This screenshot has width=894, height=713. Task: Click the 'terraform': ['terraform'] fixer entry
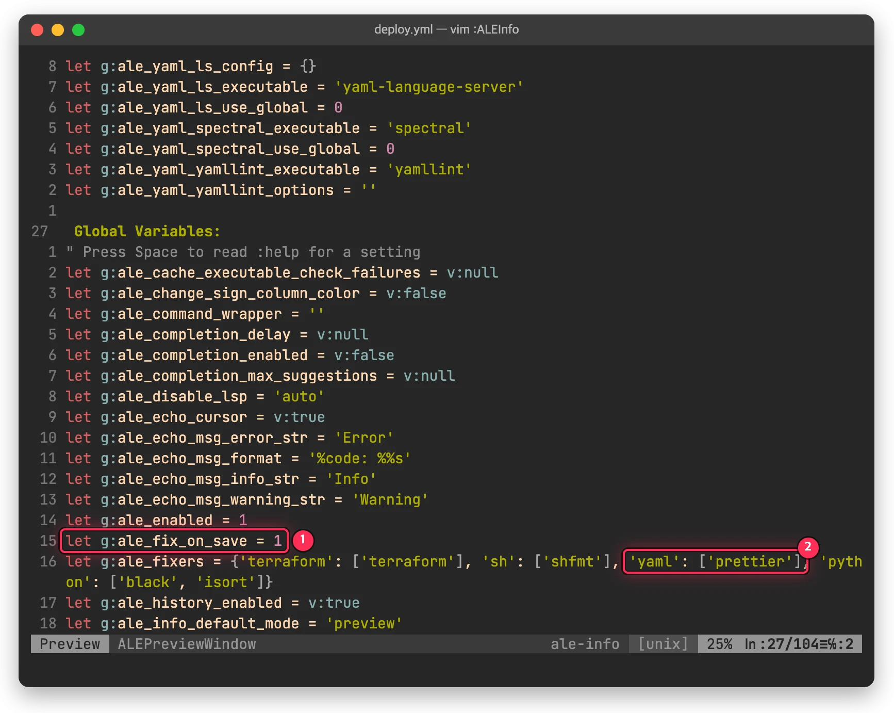(x=352, y=561)
